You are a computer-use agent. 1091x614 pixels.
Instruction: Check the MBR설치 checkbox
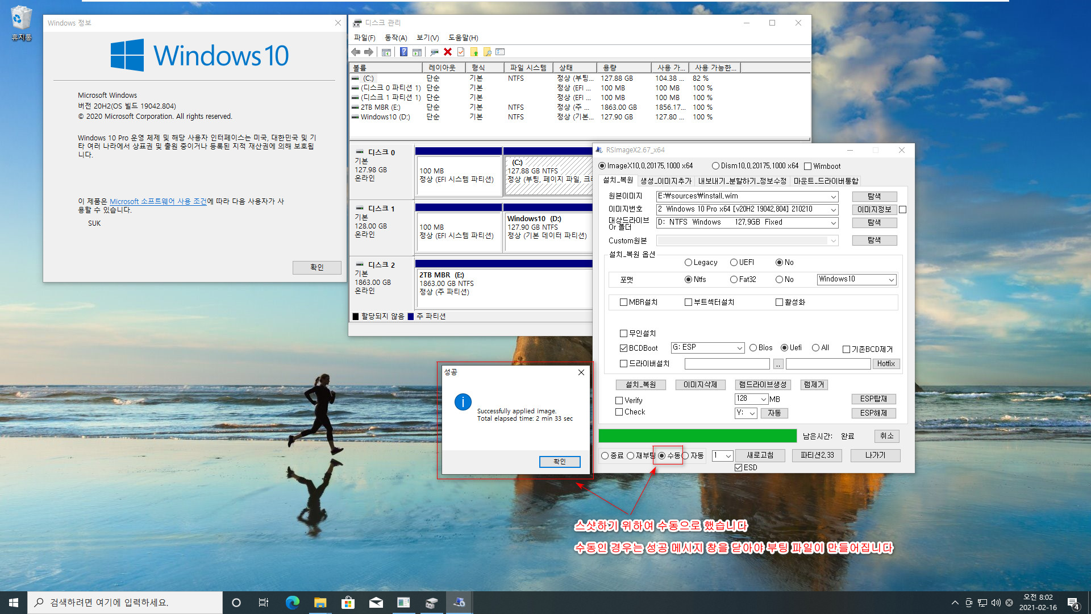623,302
